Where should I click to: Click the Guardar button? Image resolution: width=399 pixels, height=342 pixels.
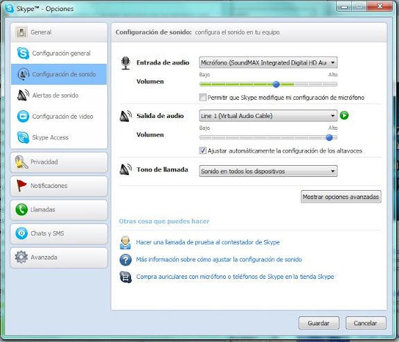319,323
